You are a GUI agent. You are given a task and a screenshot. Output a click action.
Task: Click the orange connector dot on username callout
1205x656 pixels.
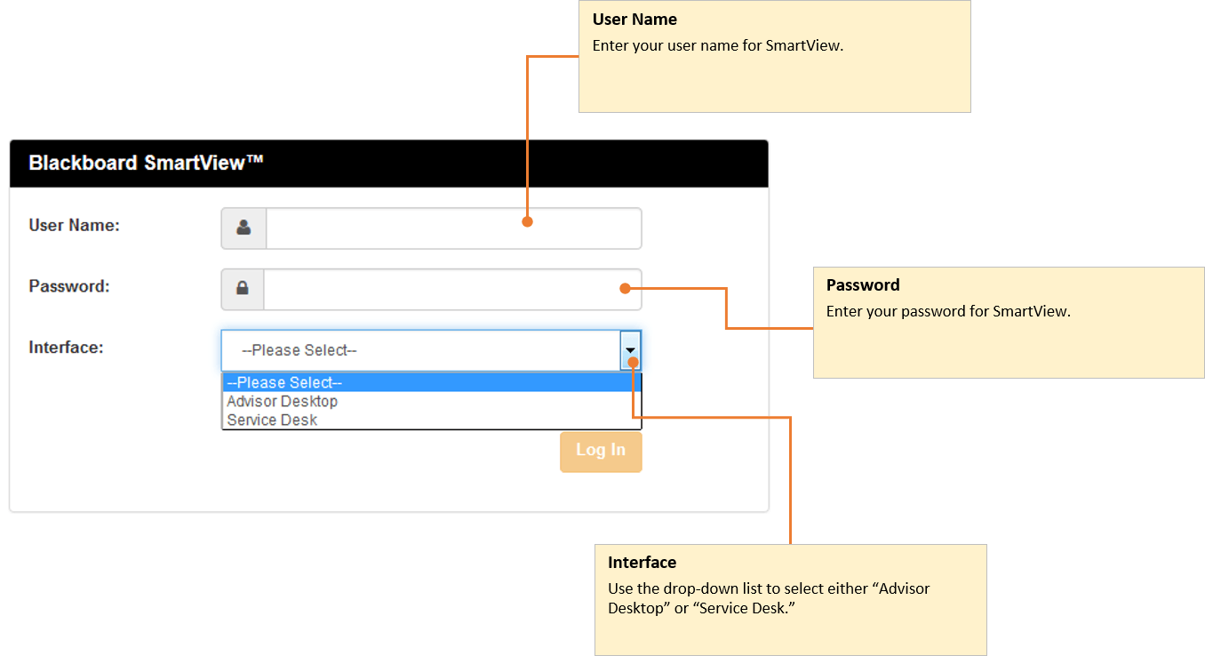pos(528,222)
